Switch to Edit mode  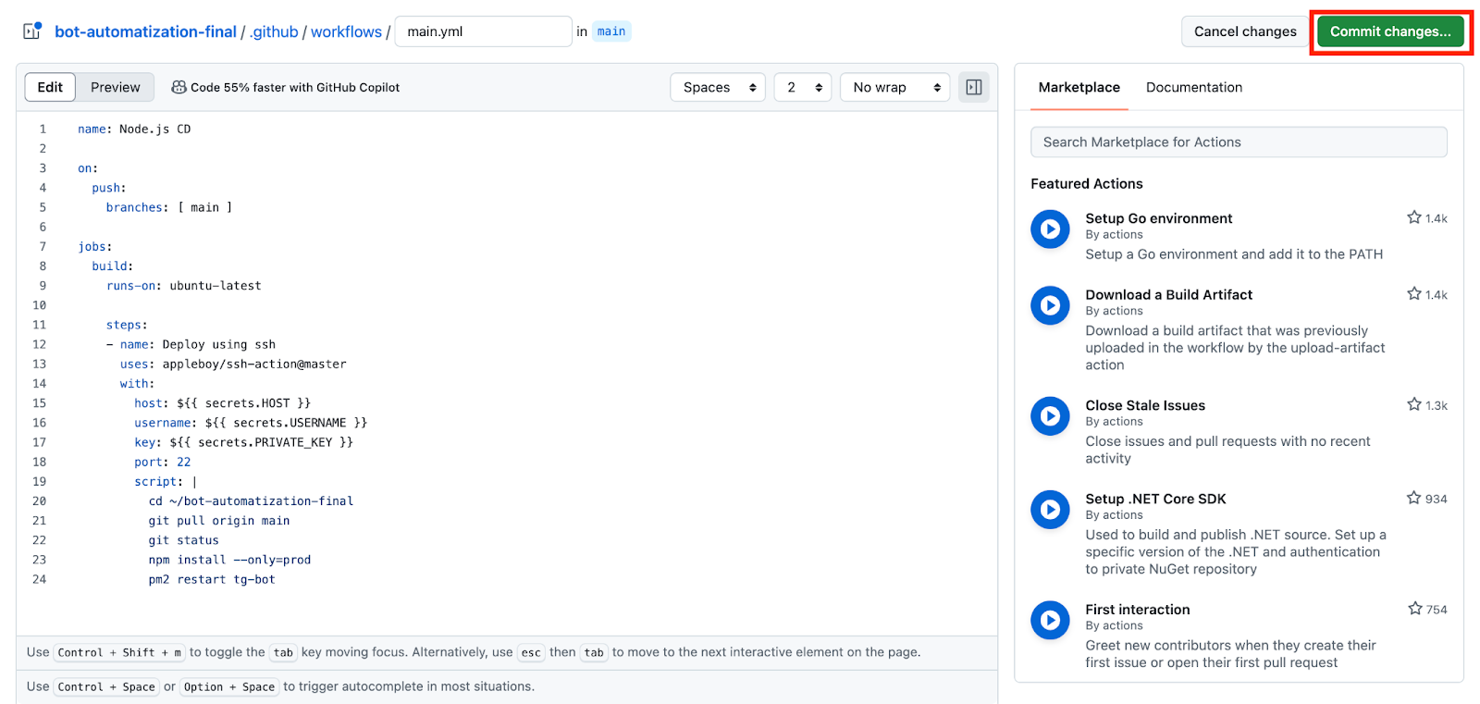[x=50, y=87]
